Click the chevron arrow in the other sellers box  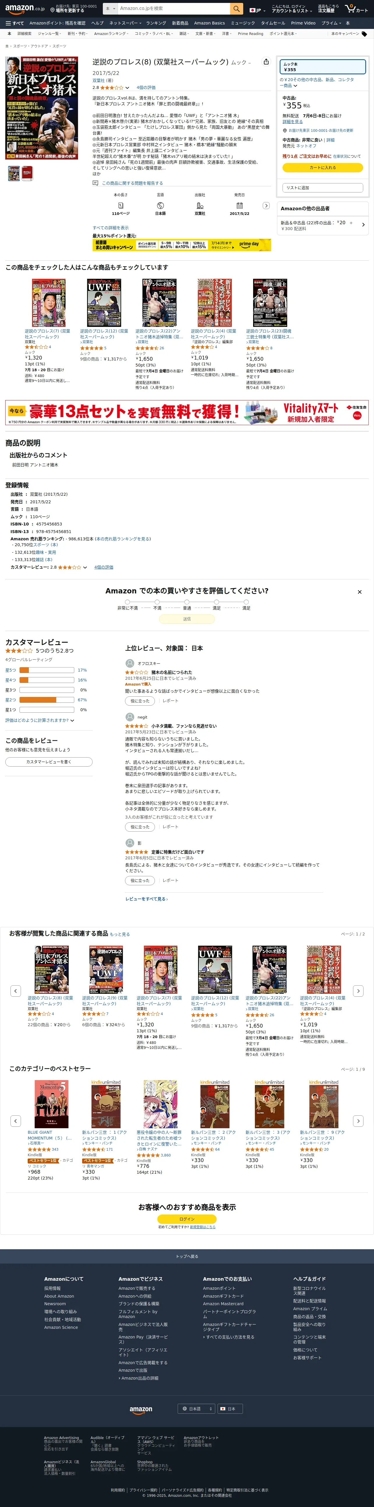(364, 225)
